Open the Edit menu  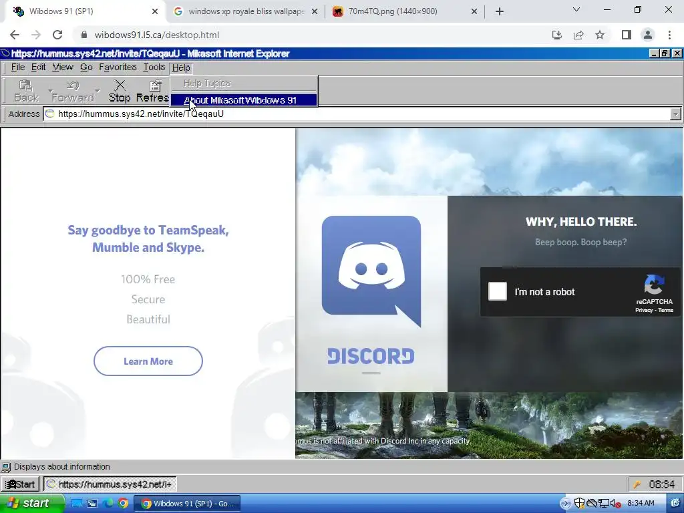38,67
